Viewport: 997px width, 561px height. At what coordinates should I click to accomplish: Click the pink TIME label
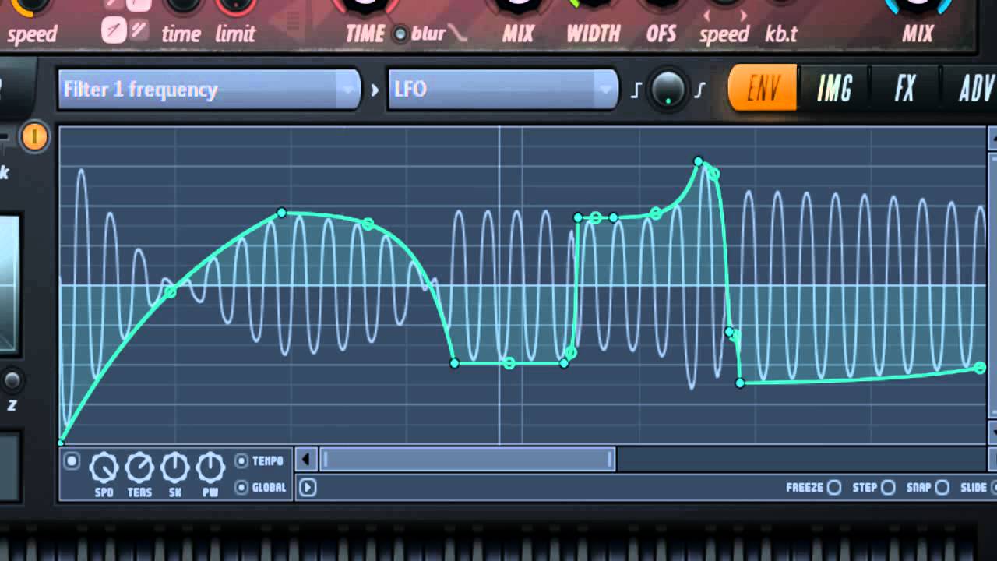365,34
